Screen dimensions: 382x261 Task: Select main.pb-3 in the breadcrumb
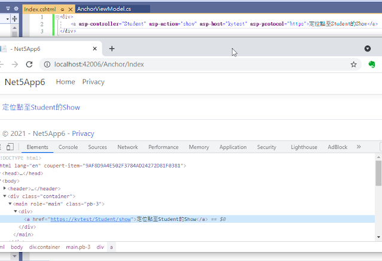click(x=78, y=247)
